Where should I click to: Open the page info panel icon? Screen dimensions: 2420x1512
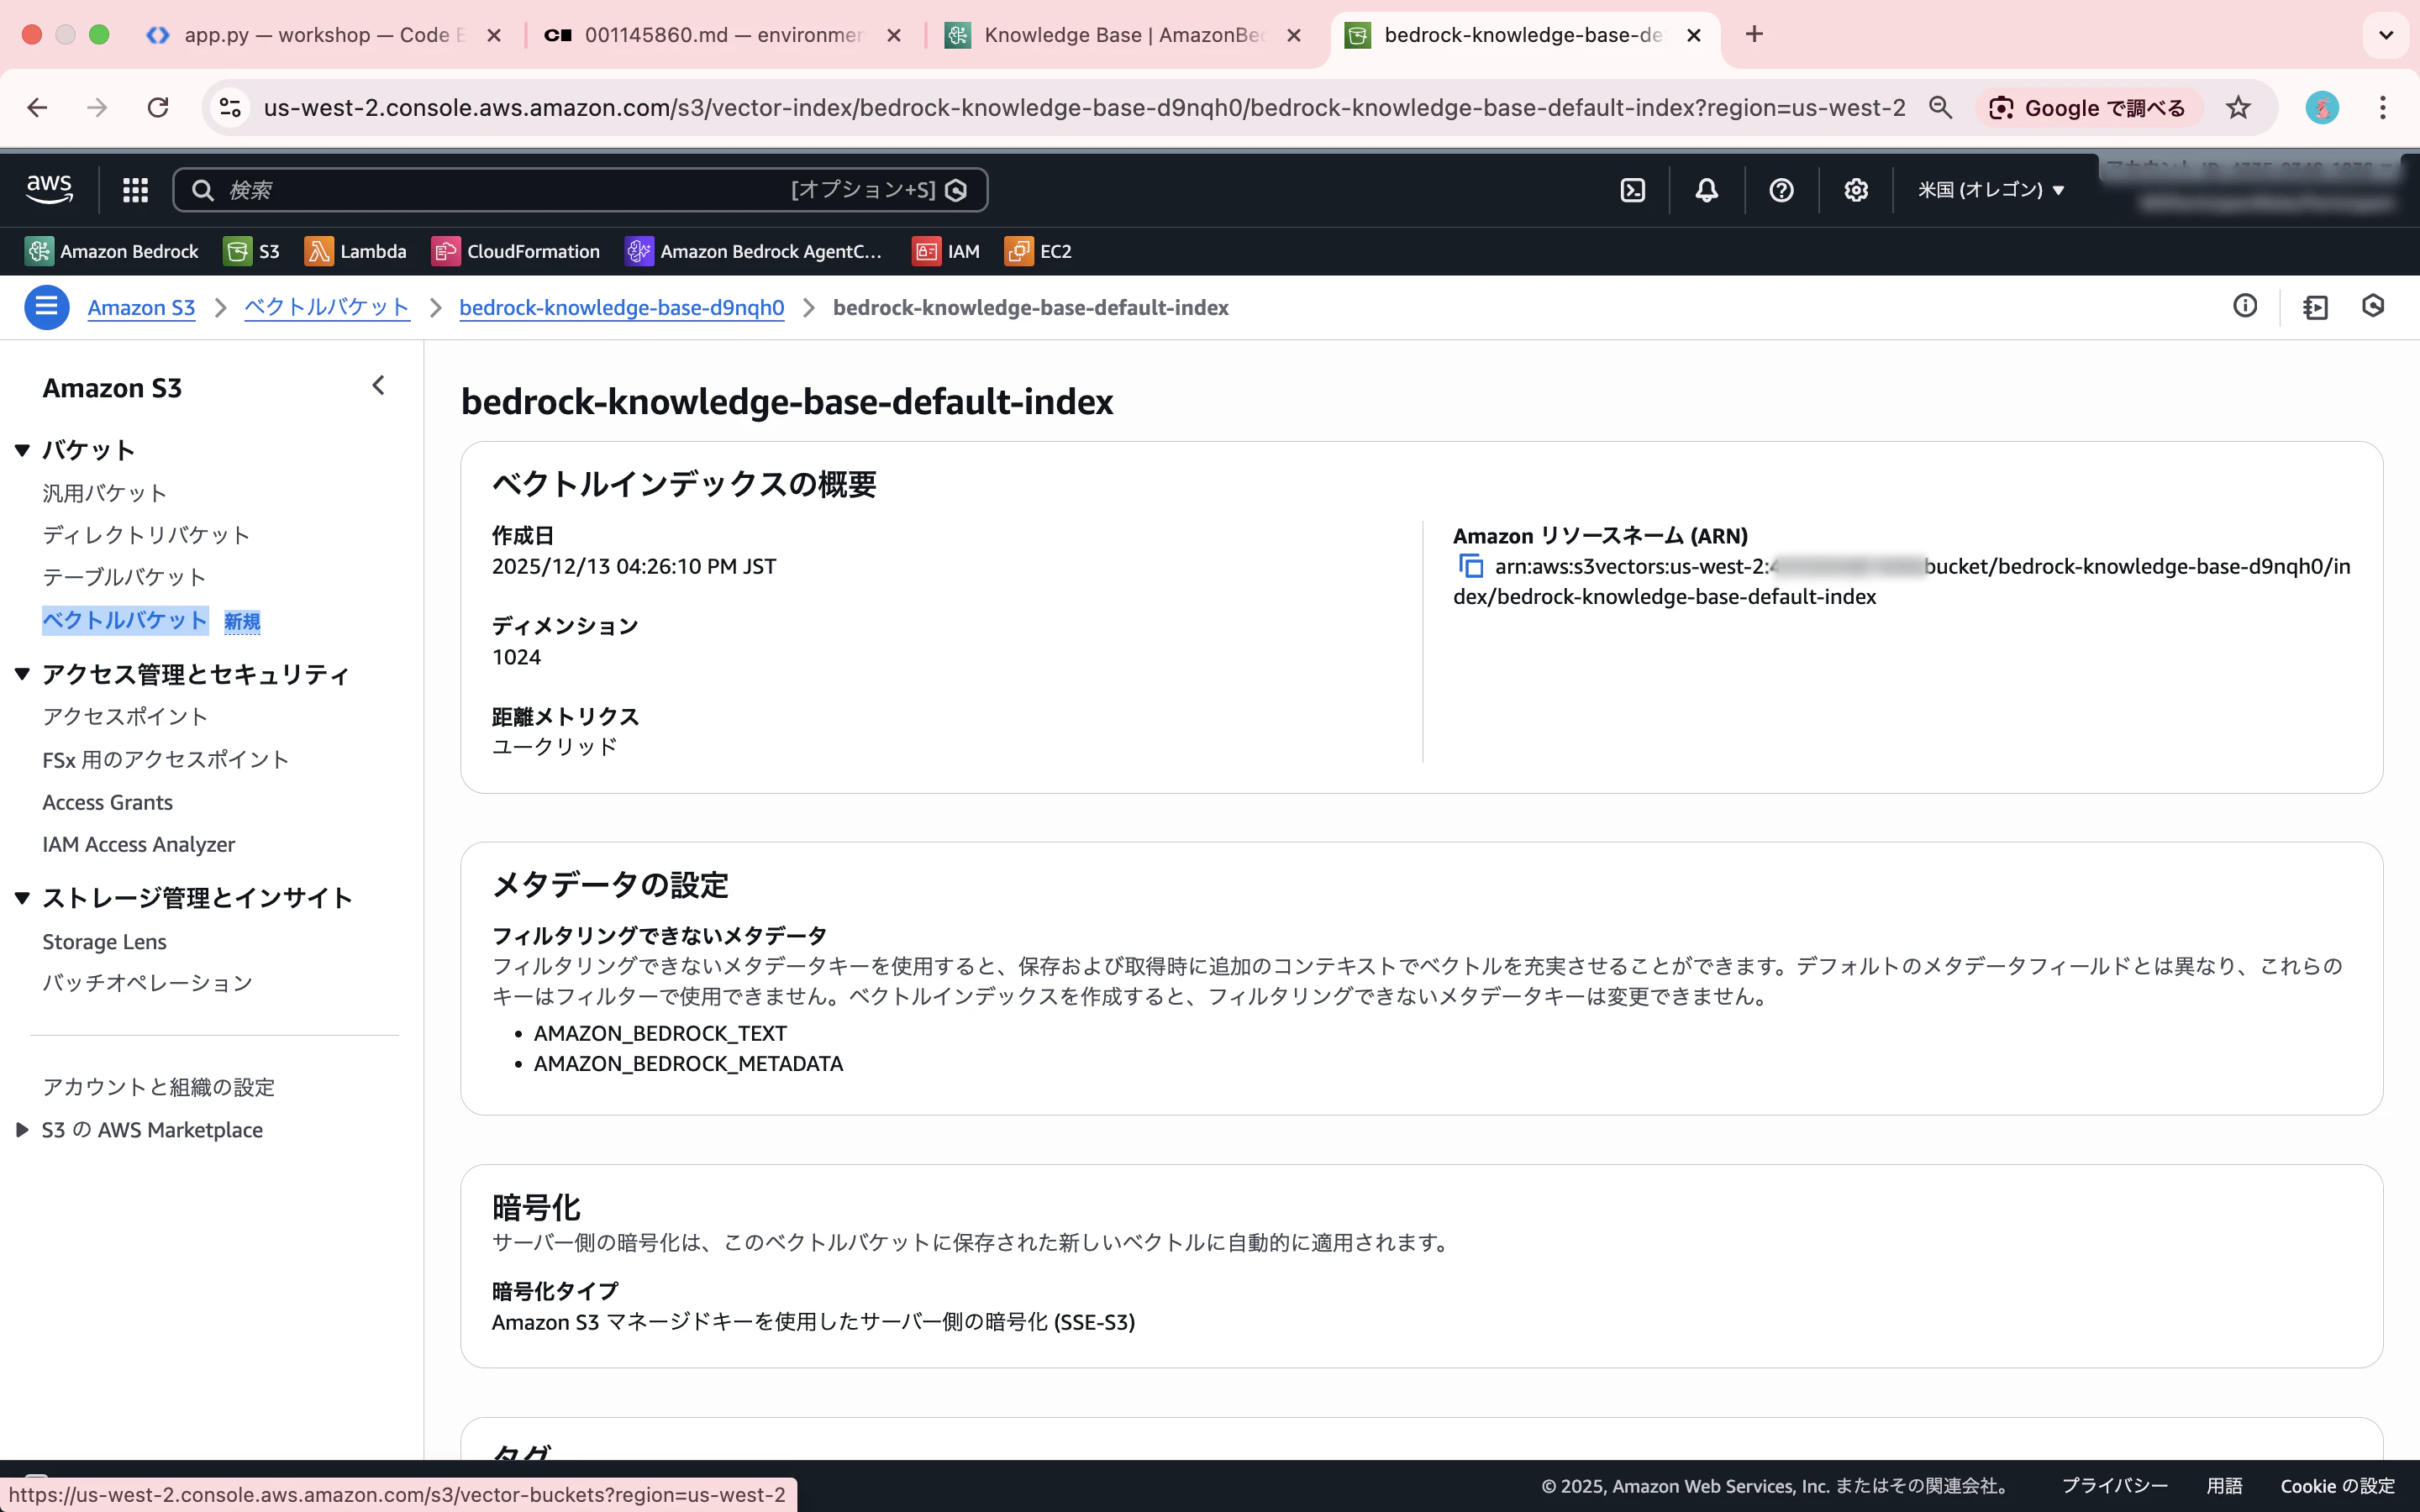click(x=2245, y=306)
